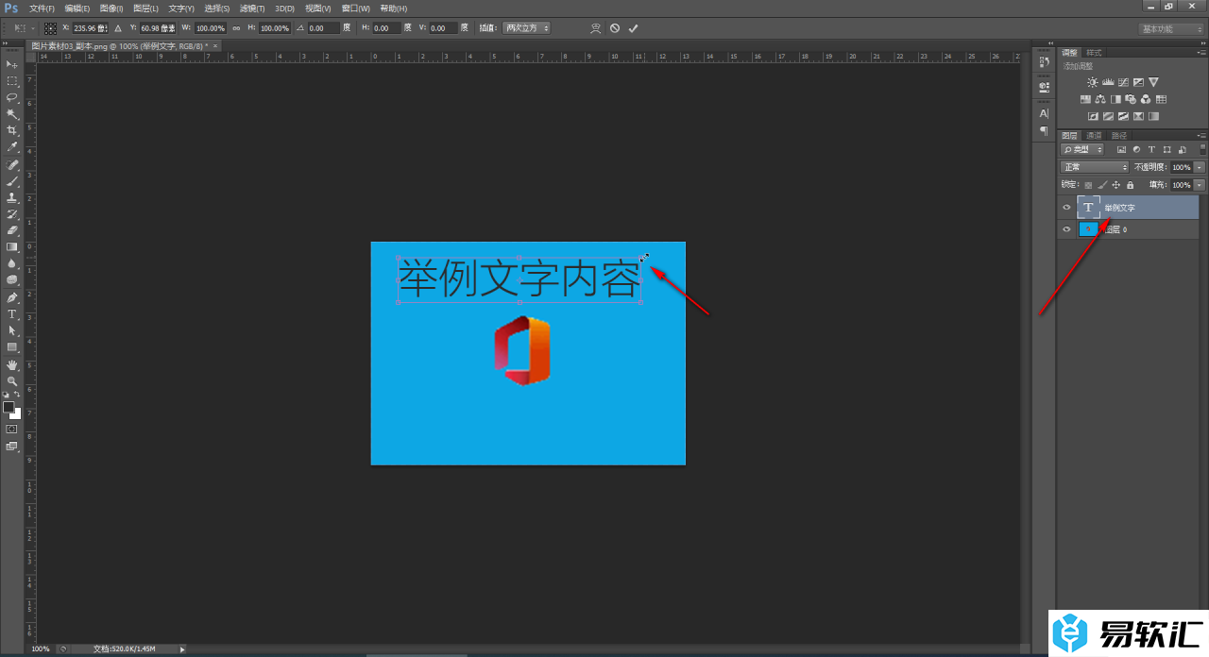Select the Rectangle shape tool
This screenshot has height=657, width=1209.
(12, 347)
